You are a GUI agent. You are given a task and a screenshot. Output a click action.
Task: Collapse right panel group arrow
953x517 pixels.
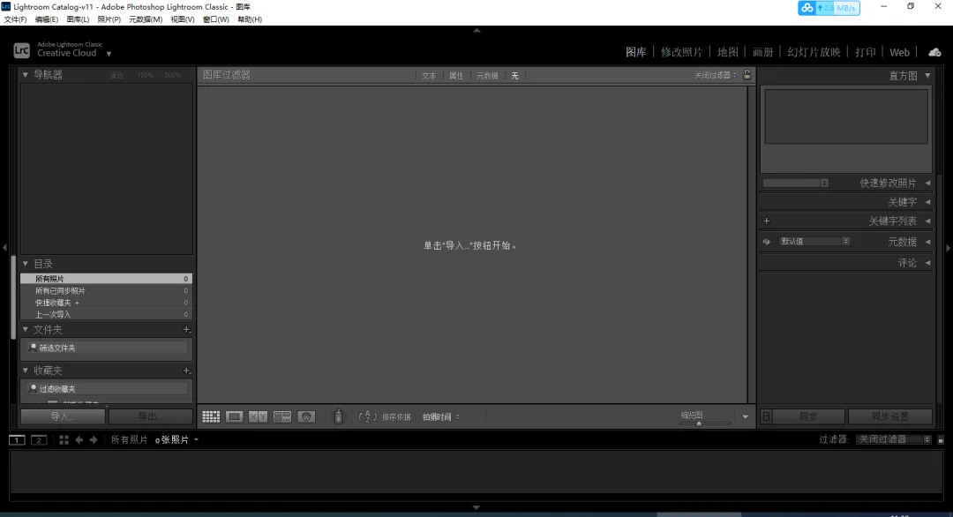tap(948, 248)
